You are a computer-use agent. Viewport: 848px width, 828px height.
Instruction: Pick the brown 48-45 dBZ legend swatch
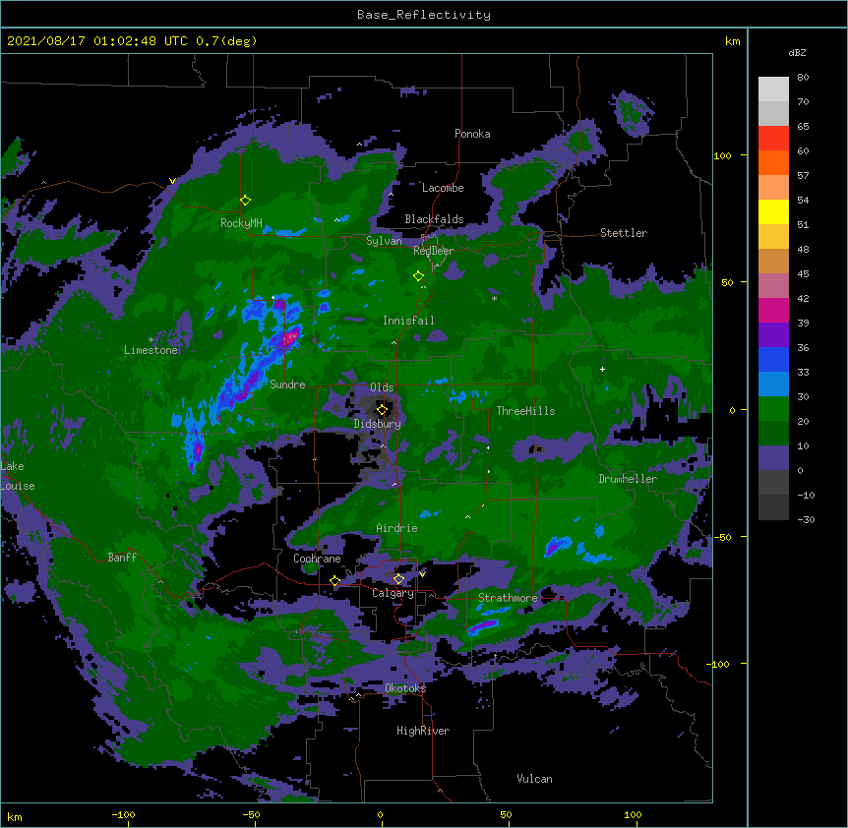pyautogui.click(x=773, y=261)
